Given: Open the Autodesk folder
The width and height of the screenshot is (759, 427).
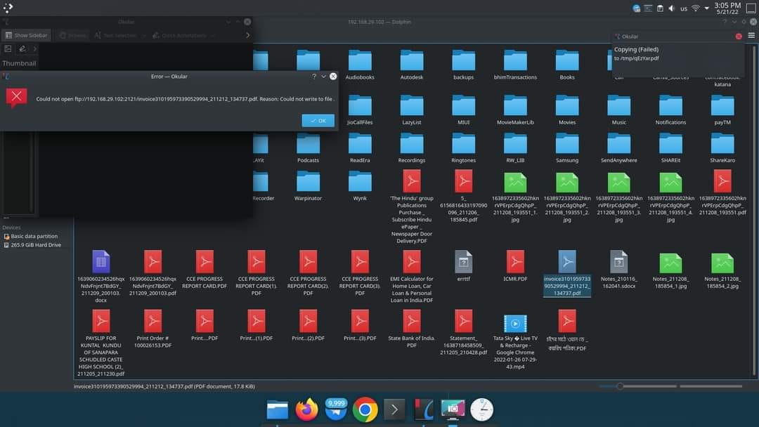Looking at the screenshot, I should [x=411, y=65].
